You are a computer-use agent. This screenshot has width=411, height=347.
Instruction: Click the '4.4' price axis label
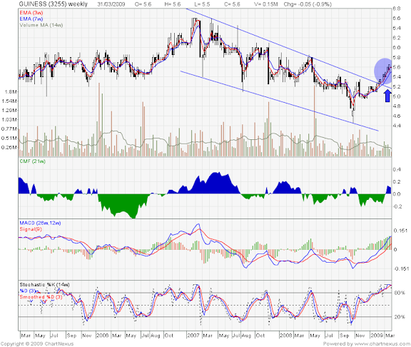[397, 126]
